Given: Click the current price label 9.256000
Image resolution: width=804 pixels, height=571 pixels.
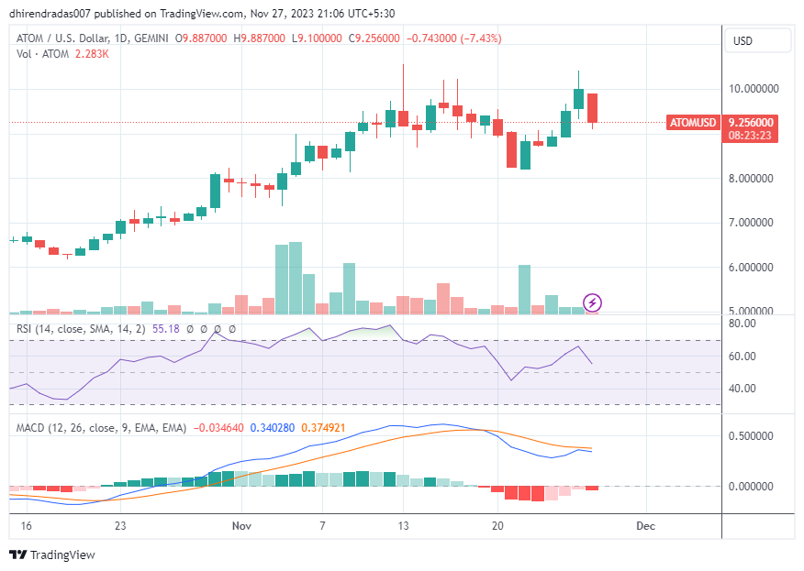Looking at the screenshot, I should (x=750, y=122).
